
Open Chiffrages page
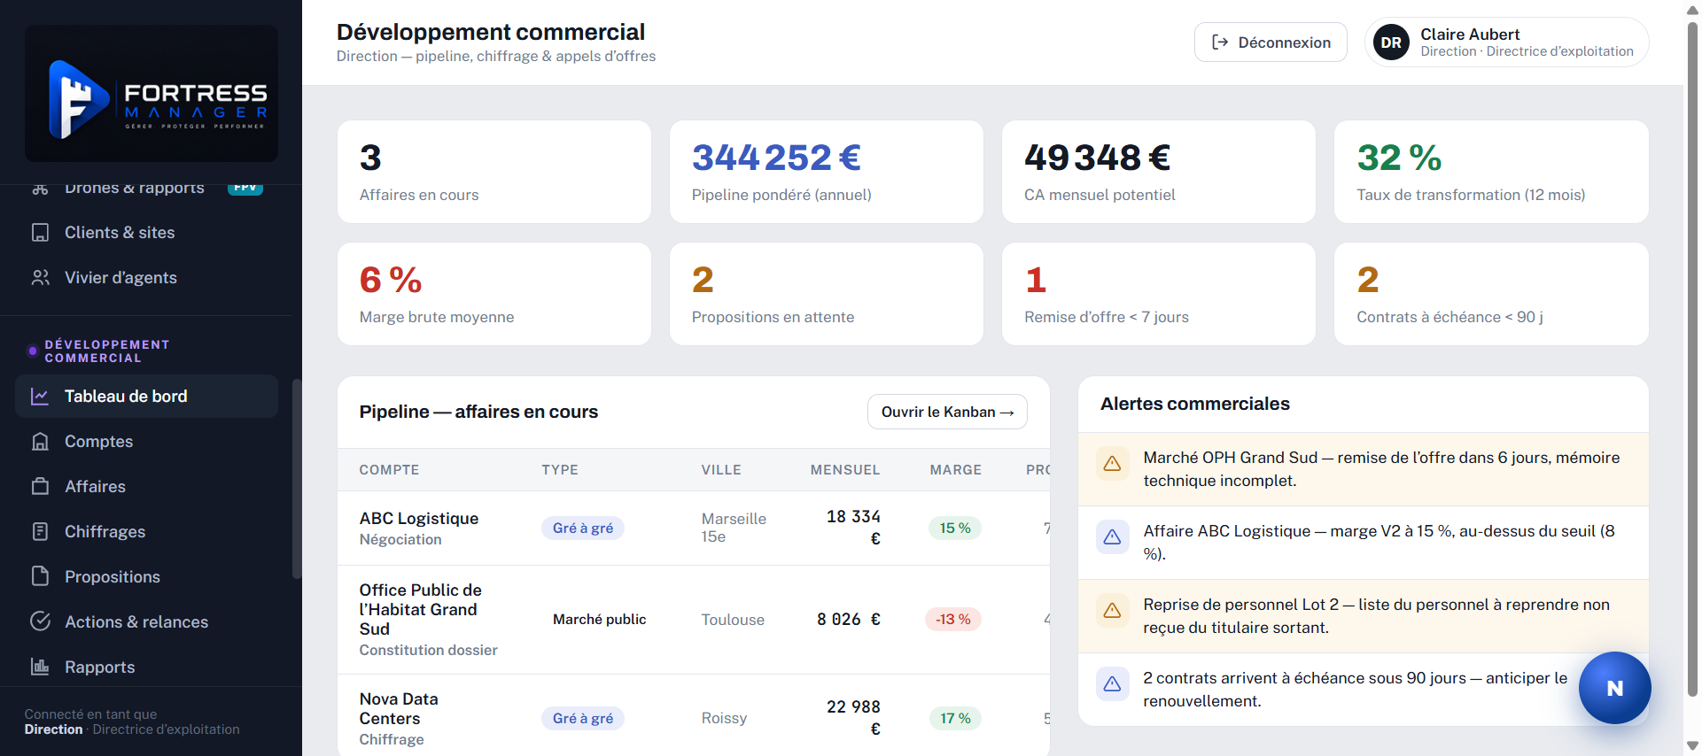(146, 532)
